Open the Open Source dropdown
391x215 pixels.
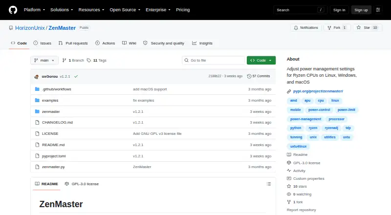pos(125,10)
